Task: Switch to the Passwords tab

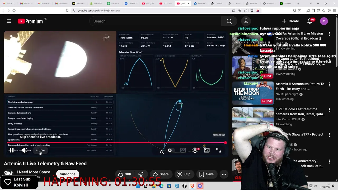Action: coord(114,3)
